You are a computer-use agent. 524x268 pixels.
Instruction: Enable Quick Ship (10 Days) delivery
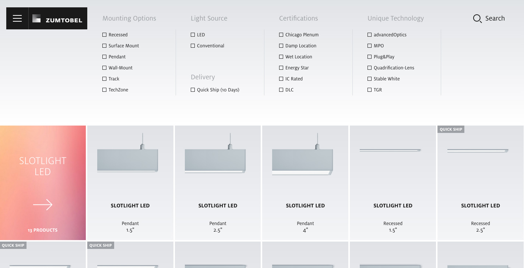tap(193, 90)
